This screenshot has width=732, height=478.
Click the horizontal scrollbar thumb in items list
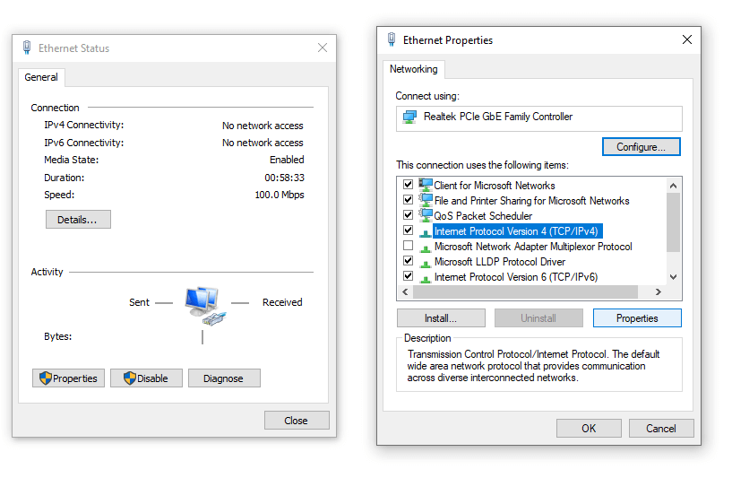click(525, 292)
